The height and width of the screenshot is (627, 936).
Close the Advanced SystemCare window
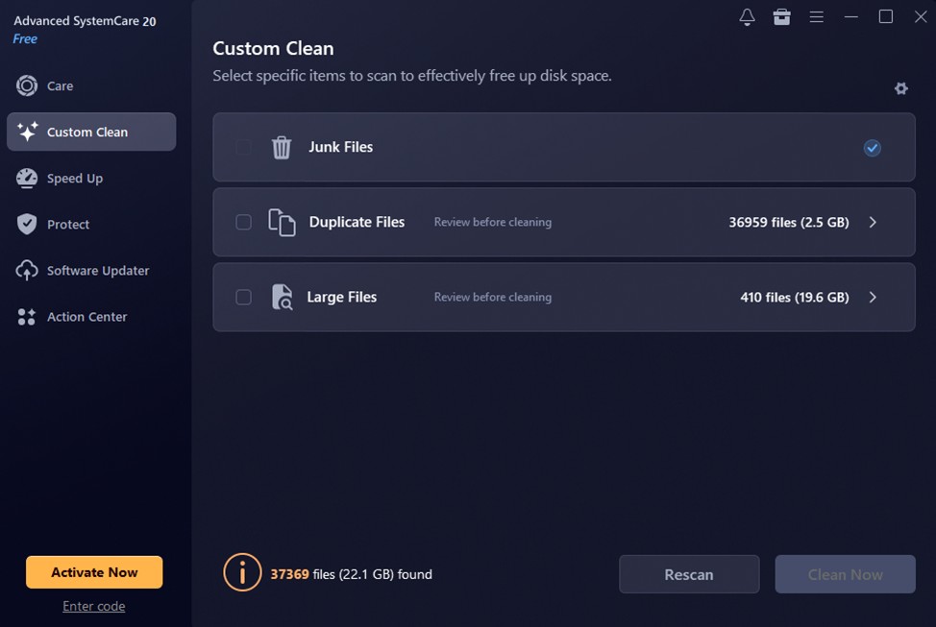(x=921, y=16)
